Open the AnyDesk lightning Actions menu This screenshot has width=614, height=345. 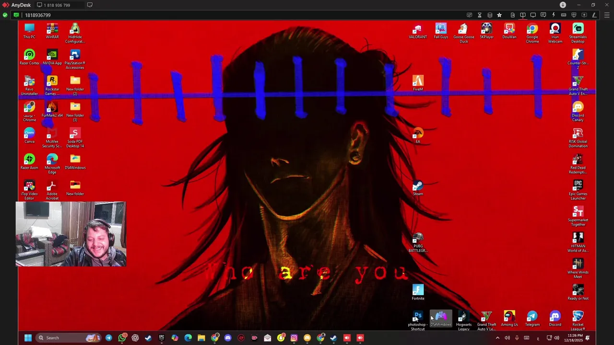(x=554, y=15)
